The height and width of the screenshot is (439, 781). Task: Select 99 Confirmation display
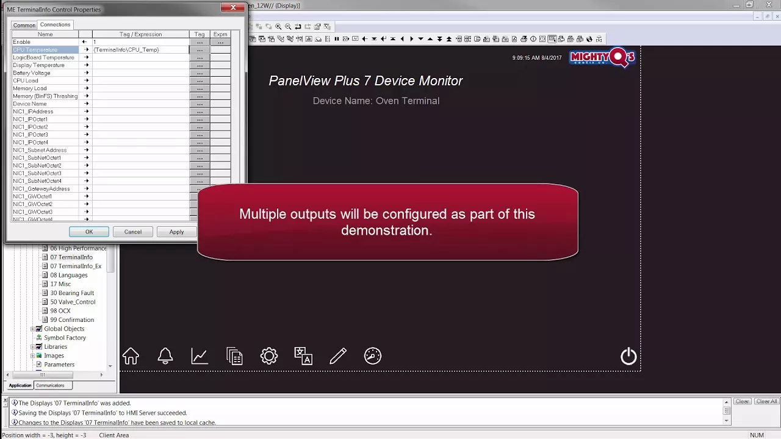click(x=72, y=319)
